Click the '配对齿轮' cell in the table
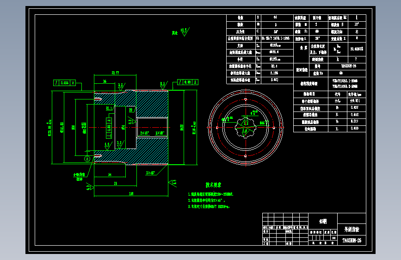The height and width of the screenshot is (260, 401). pyautogui.click(x=301, y=70)
